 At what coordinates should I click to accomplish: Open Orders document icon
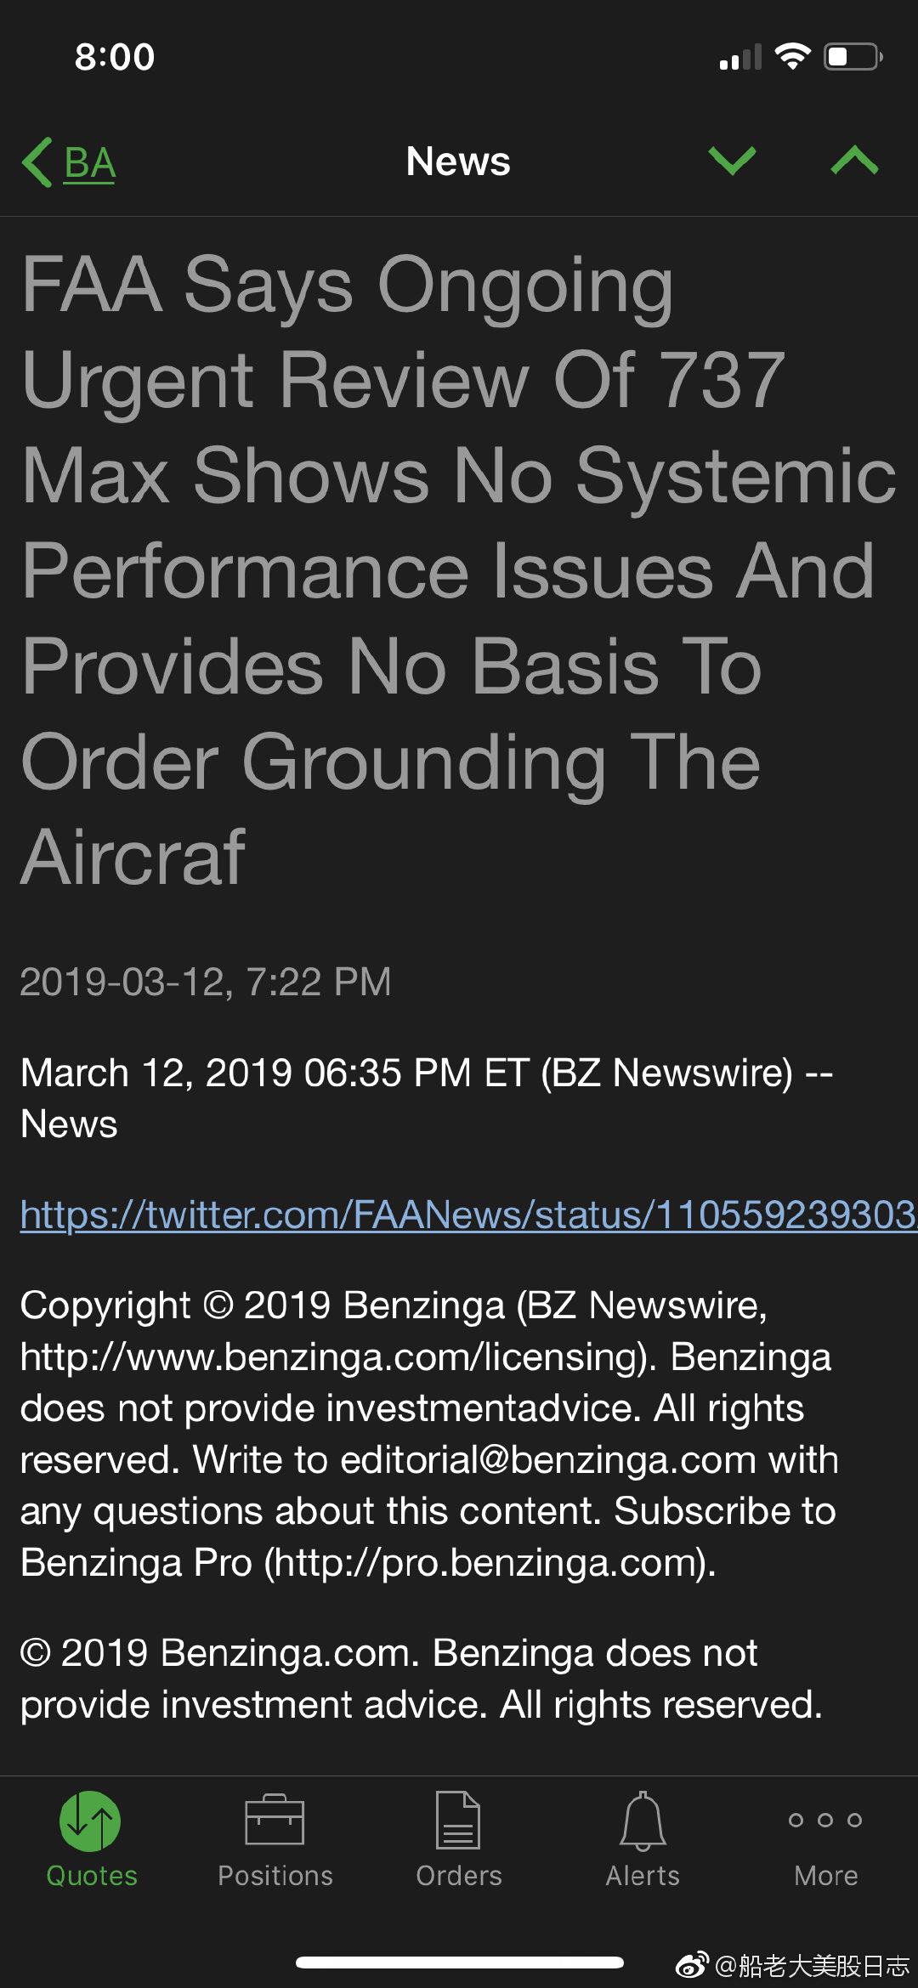tap(458, 1821)
